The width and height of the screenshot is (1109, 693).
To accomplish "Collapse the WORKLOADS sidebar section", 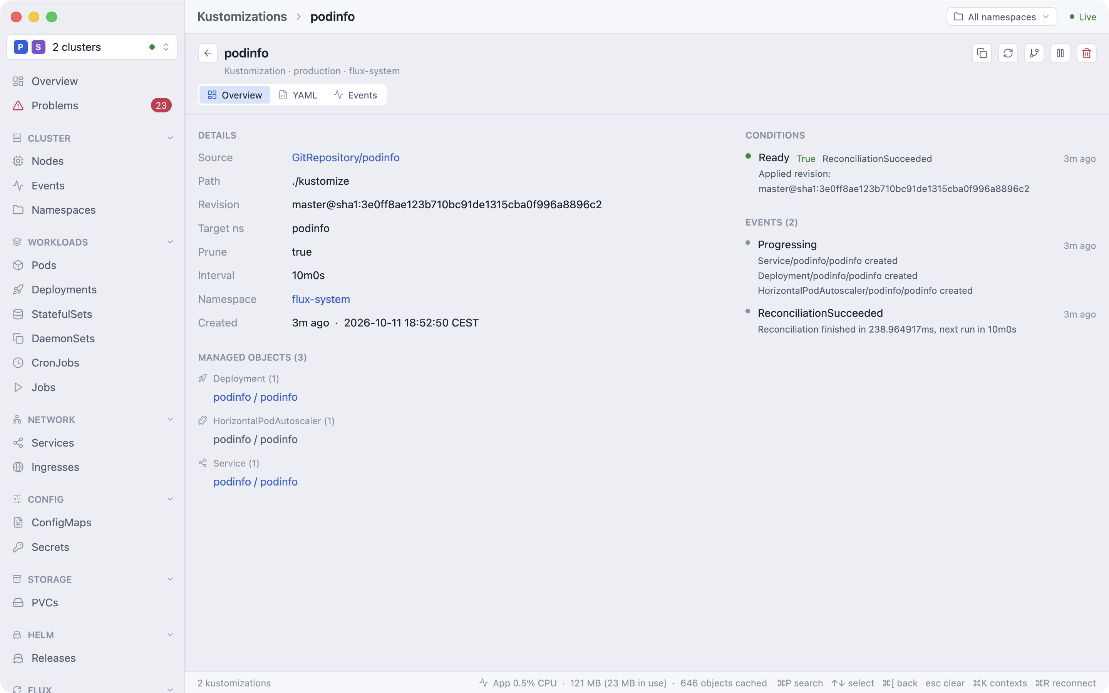I will click(x=170, y=242).
